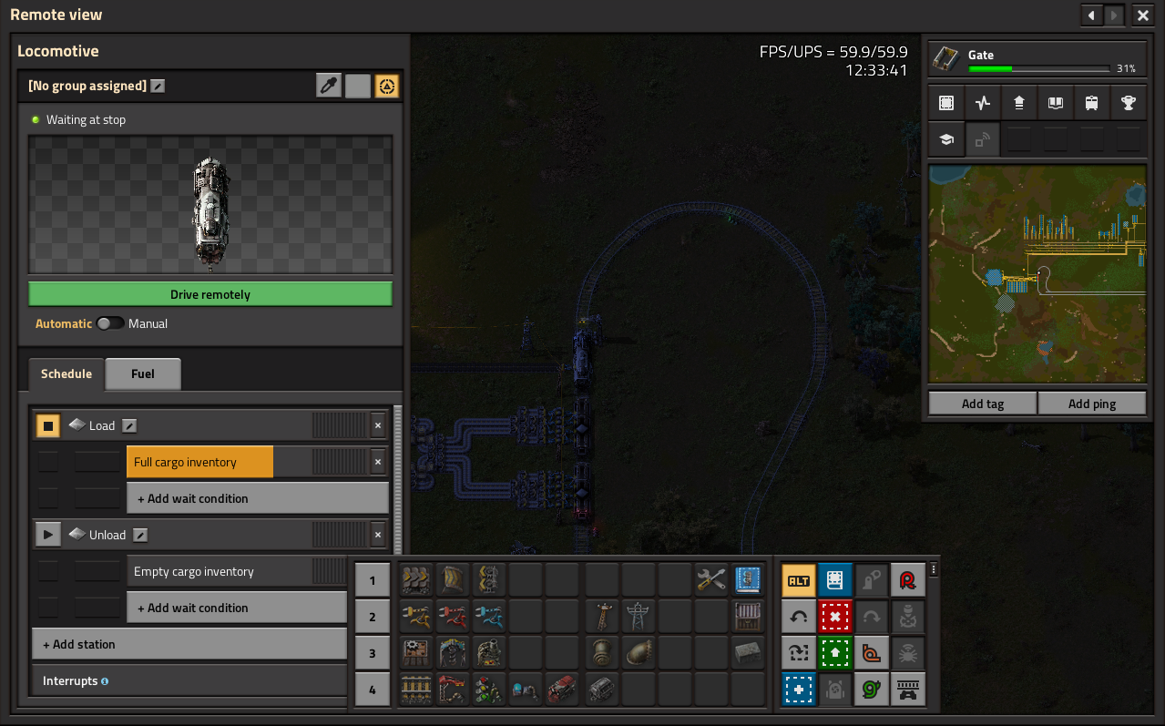
Task: Click the + Add station button
Action: coord(189,644)
